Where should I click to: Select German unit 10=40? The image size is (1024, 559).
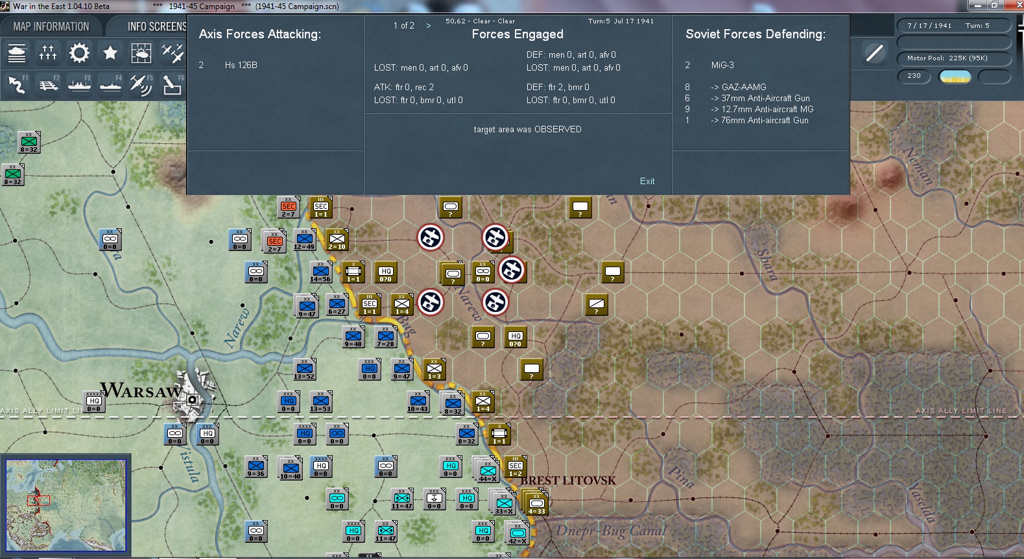(x=291, y=468)
